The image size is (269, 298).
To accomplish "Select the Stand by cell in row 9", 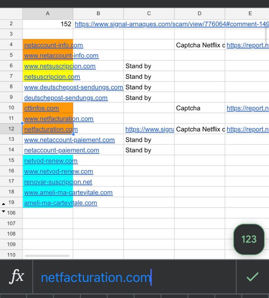I will 149,98.
